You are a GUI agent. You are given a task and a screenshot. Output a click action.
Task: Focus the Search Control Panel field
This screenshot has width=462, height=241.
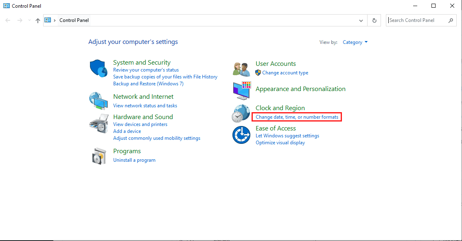coord(417,20)
